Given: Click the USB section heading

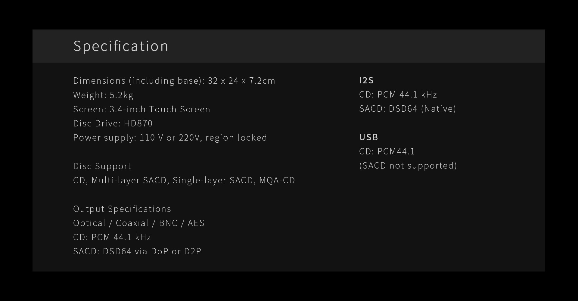Looking at the screenshot, I should pyautogui.click(x=368, y=137).
